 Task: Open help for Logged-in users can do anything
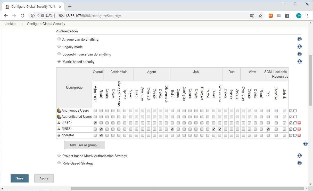coord(300,54)
